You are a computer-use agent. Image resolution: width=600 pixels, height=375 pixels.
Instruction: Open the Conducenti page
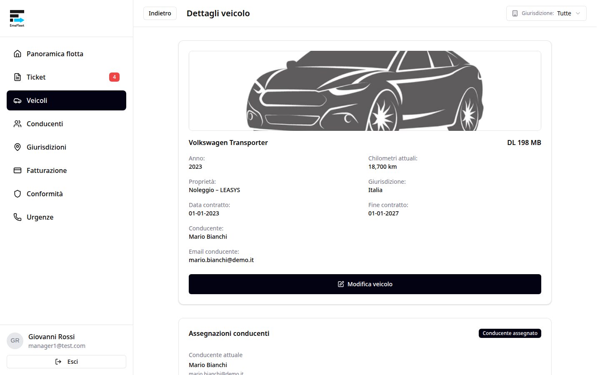click(66, 124)
